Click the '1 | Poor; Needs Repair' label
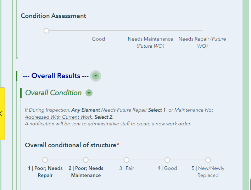The height and width of the screenshot is (190, 251). 45,172
